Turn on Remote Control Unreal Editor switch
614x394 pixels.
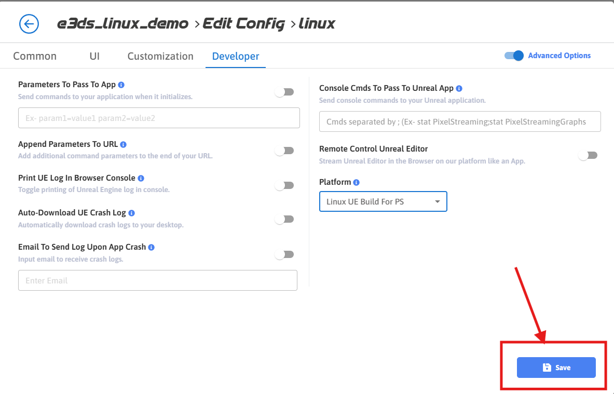pyautogui.click(x=588, y=155)
